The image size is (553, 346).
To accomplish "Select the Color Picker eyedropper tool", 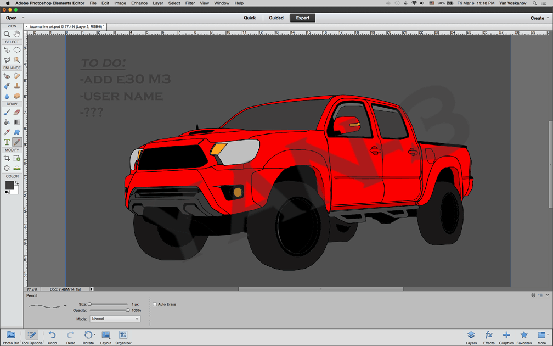I will click(7, 132).
